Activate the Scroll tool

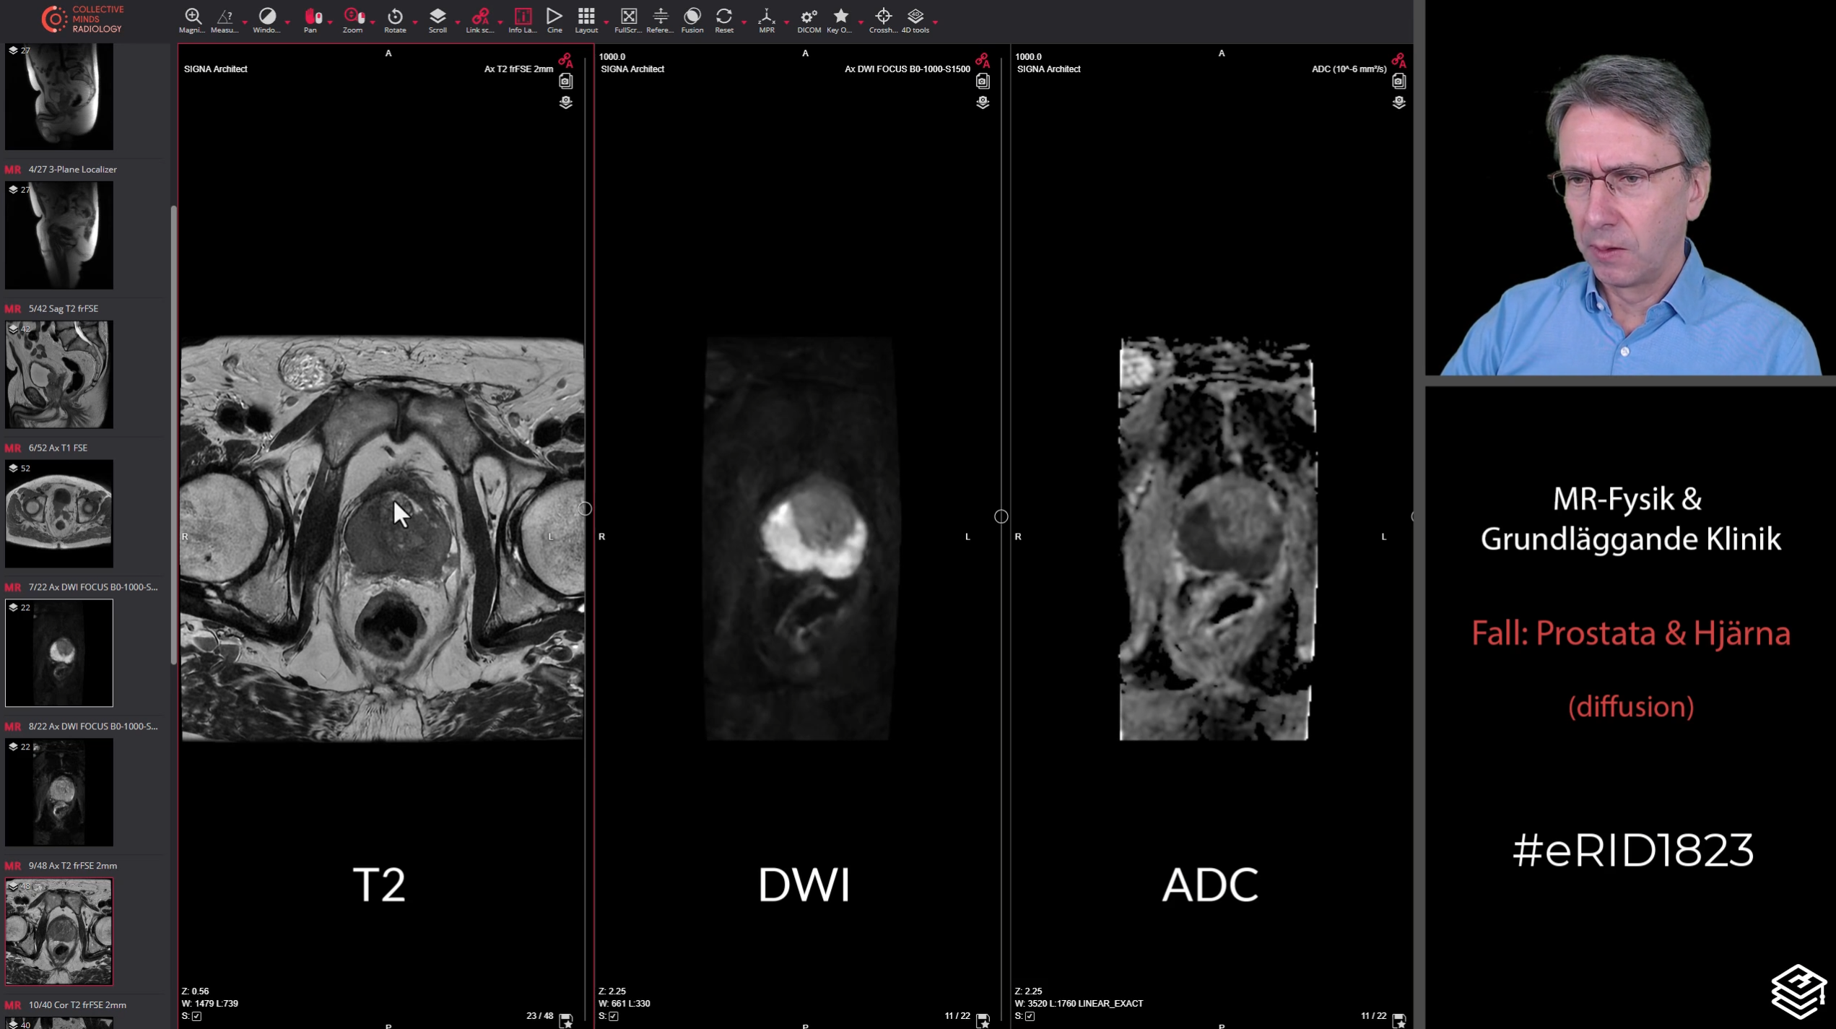click(x=438, y=20)
